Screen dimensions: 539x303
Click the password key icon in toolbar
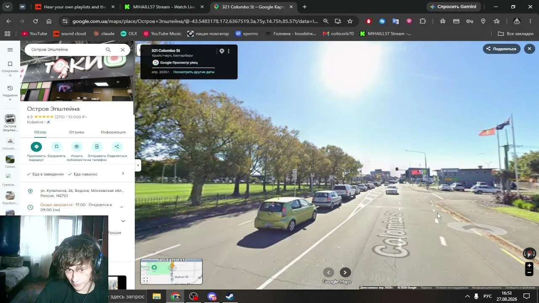click(470, 21)
